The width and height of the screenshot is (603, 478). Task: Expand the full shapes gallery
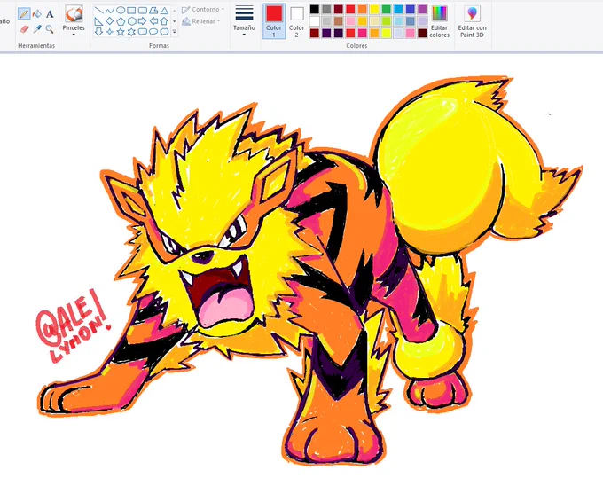(174, 32)
